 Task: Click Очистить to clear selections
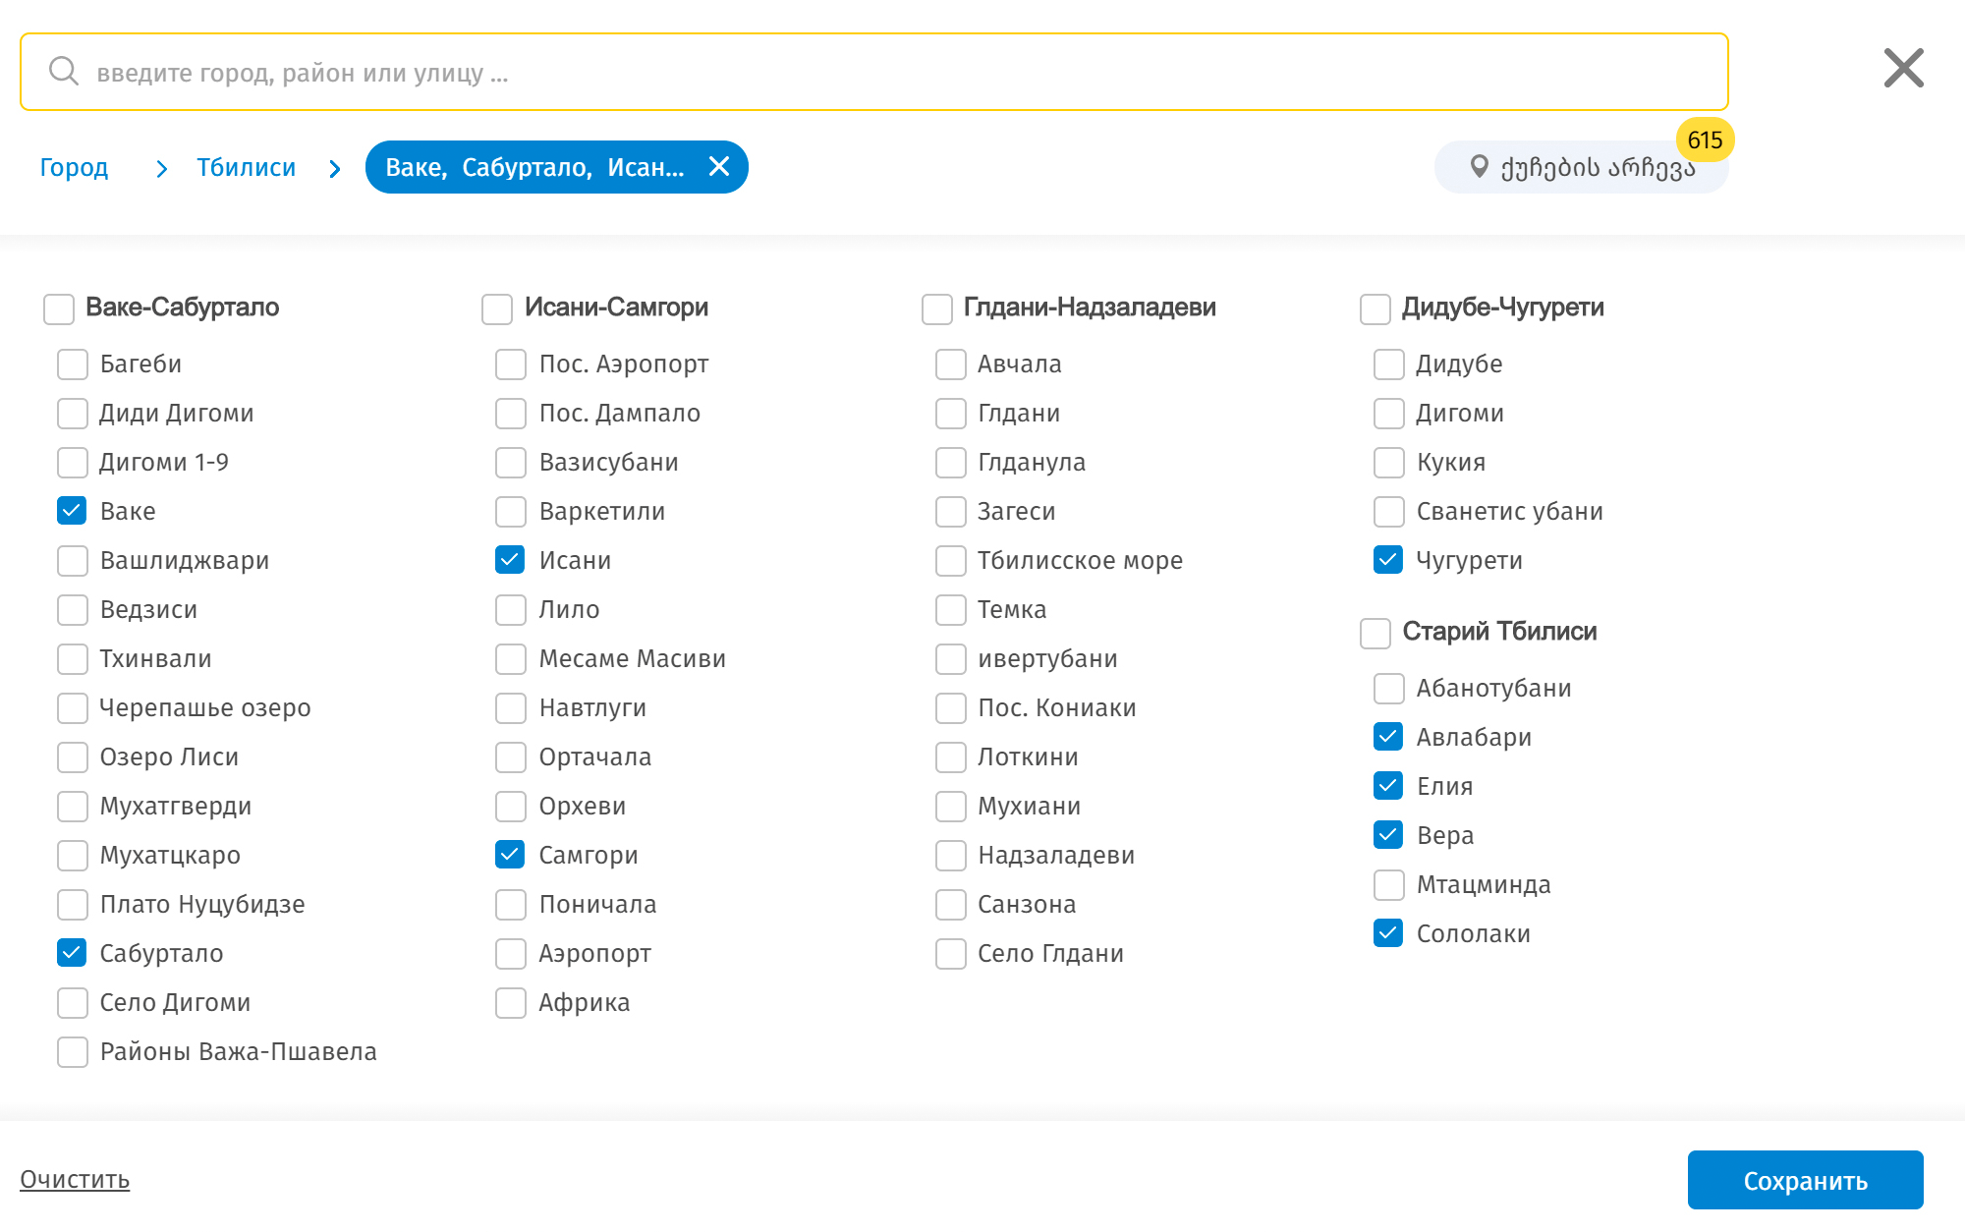(x=75, y=1179)
